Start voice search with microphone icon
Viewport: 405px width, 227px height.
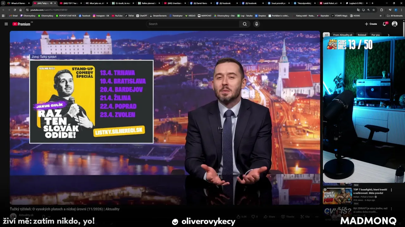tap(257, 24)
